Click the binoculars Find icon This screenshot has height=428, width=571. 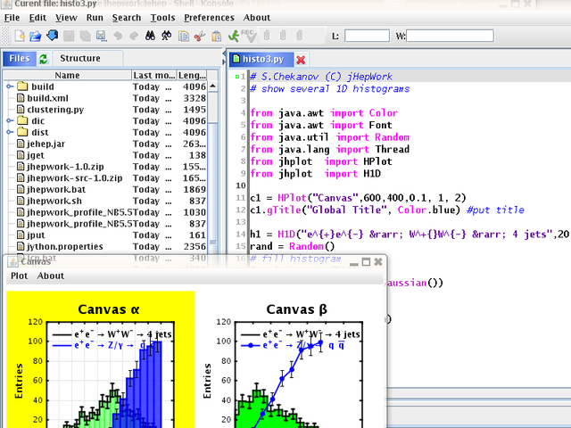tap(151, 37)
